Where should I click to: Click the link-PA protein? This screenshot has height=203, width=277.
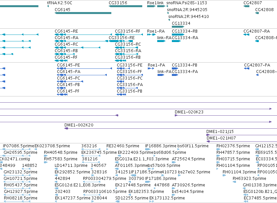[161, 75]
